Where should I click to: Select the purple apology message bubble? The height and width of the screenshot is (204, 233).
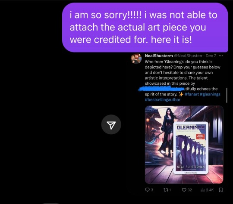pos(145,28)
